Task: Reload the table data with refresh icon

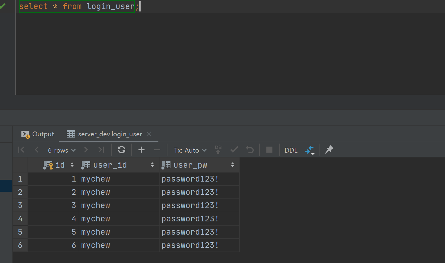Action: click(x=122, y=150)
